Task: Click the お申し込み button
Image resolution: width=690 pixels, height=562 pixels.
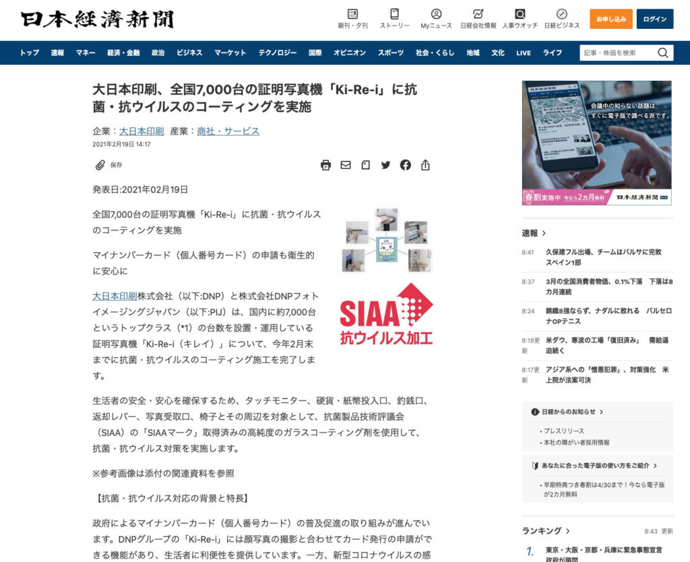Action: pyautogui.click(x=610, y=19)
